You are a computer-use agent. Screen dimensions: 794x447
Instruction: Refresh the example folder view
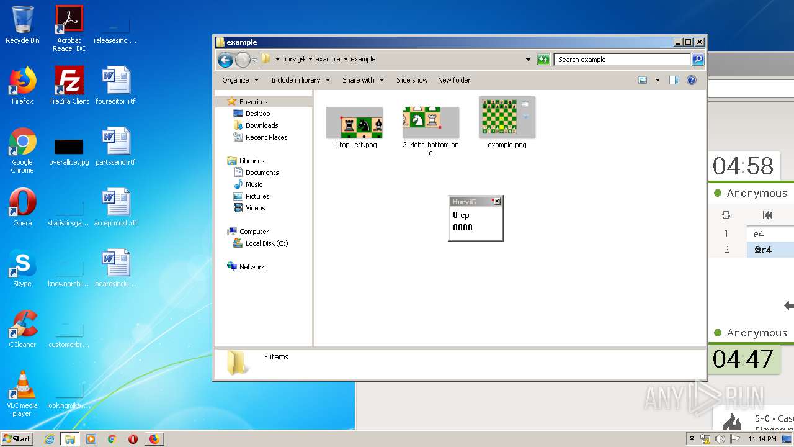point(543,60)
